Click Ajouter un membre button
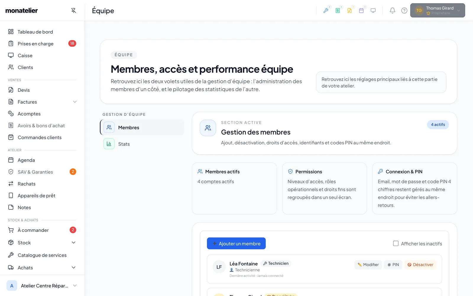Screen dimensions: 473x296 pyautogui.click(x=236, y=243)
